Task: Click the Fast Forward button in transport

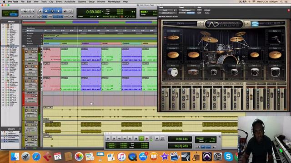Action: coord(125,139)
